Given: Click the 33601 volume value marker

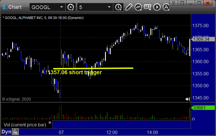Looking at the screenshot, I should (x=203, y=108).
